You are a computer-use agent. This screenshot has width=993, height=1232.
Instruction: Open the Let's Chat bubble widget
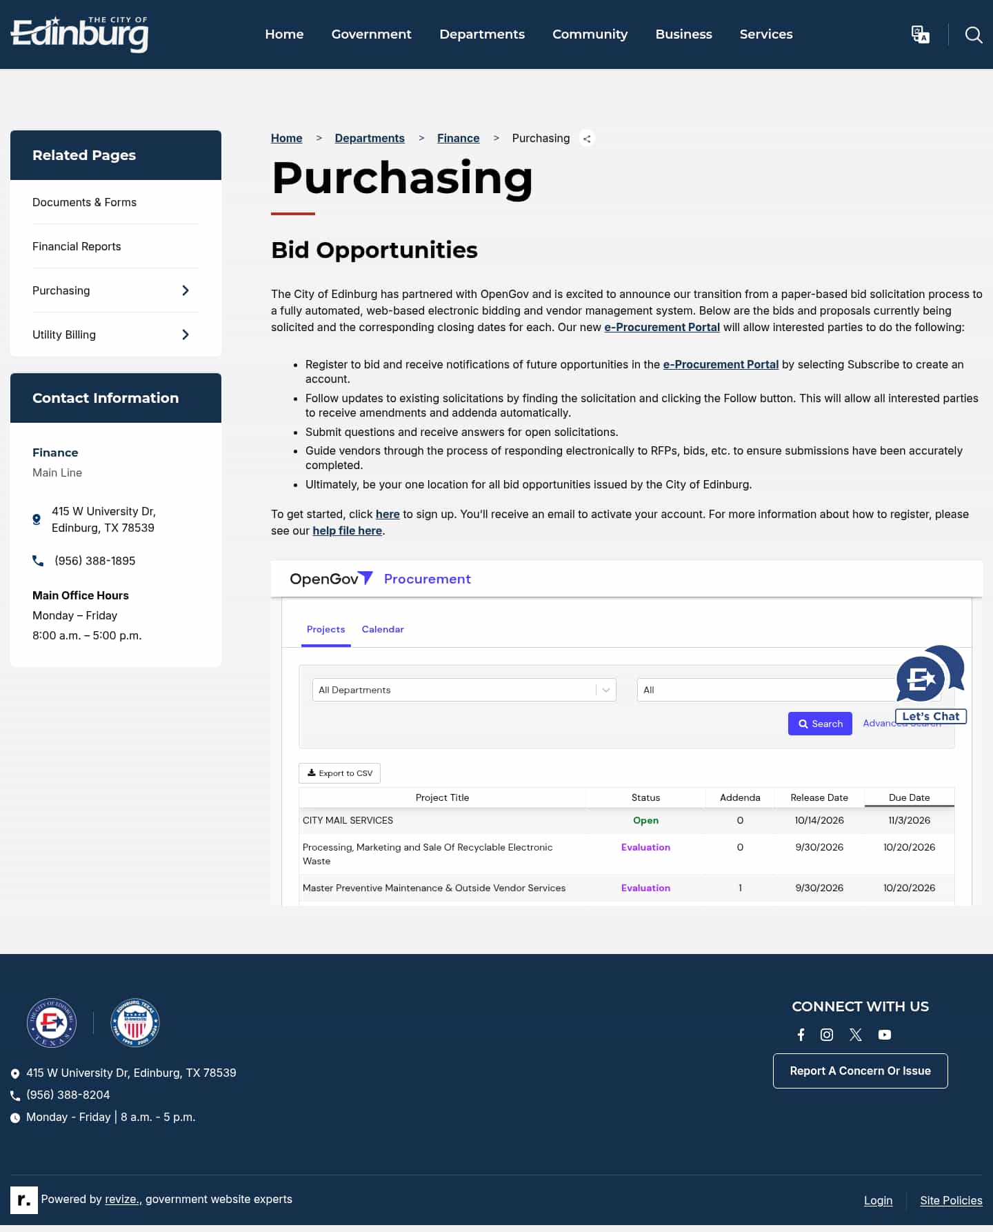click(x=930, y=683)
